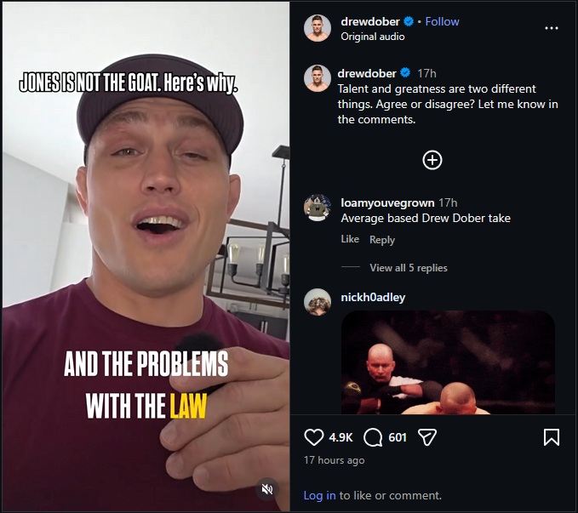
Task: Click nickh0adley's profile avatar
Action: [318, 302]
